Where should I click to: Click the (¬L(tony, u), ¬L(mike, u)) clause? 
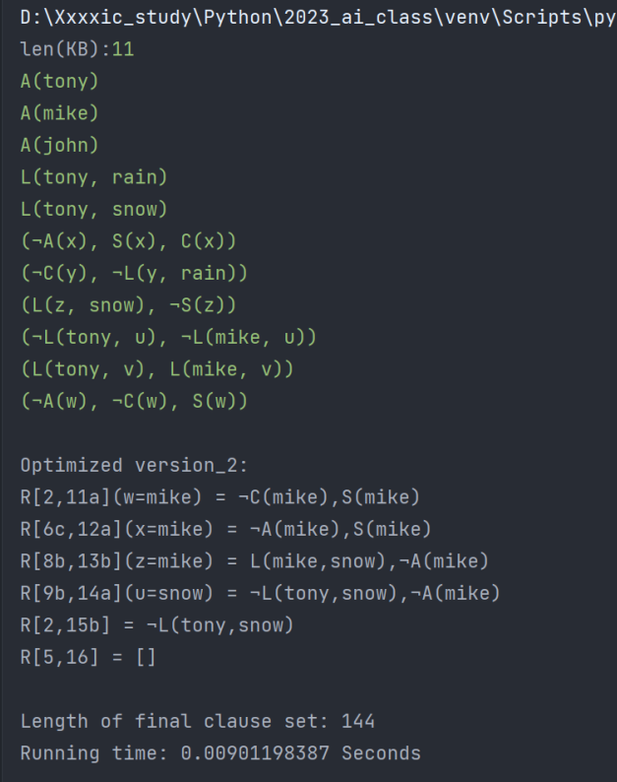(168, 337)
